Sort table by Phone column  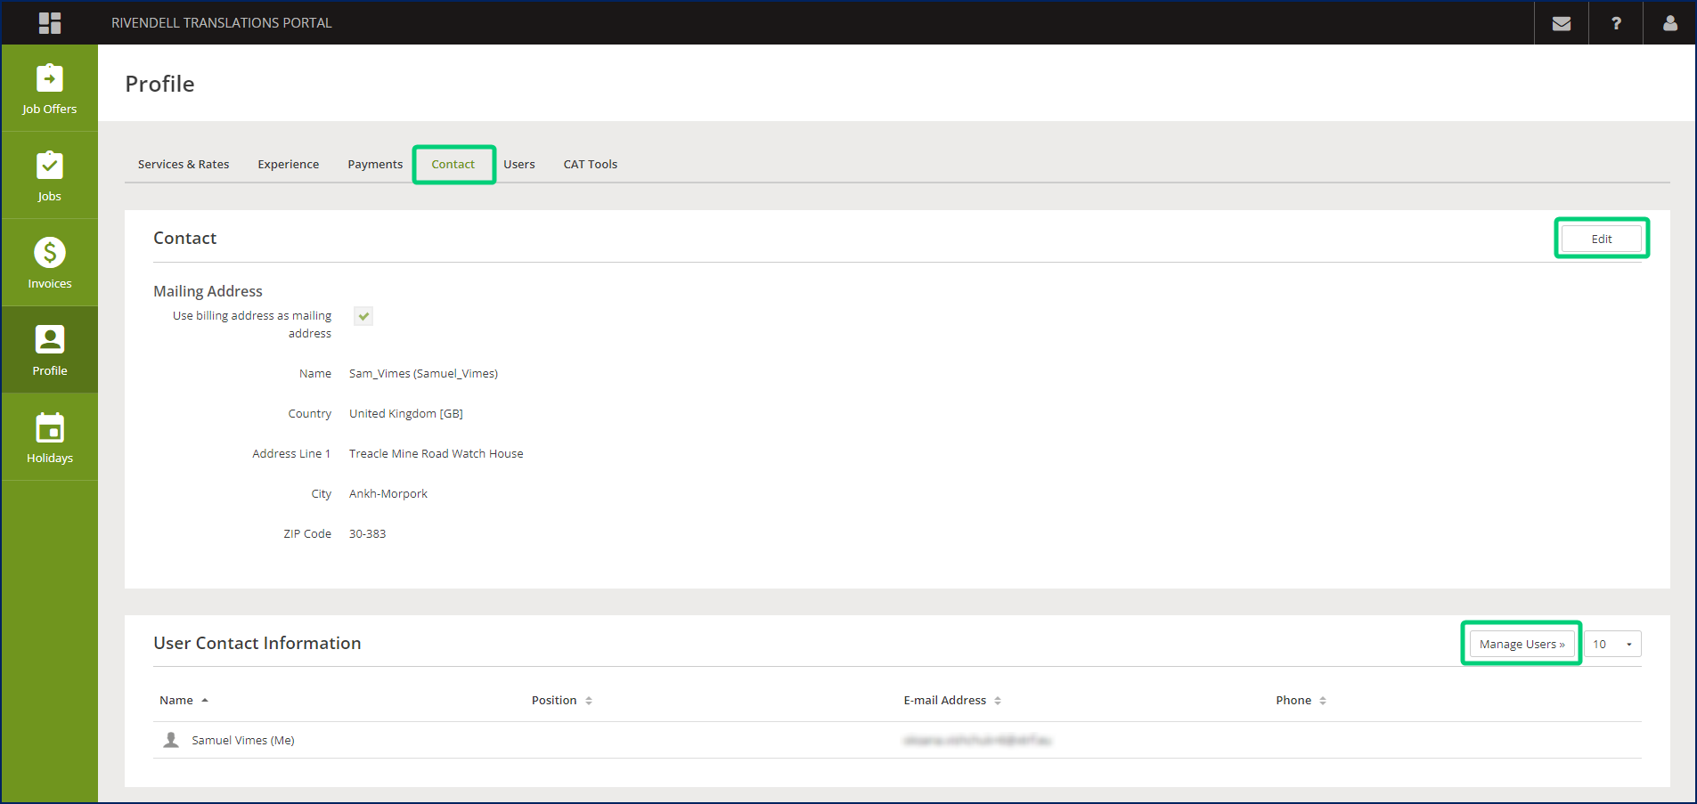(x=1301, y=701)
